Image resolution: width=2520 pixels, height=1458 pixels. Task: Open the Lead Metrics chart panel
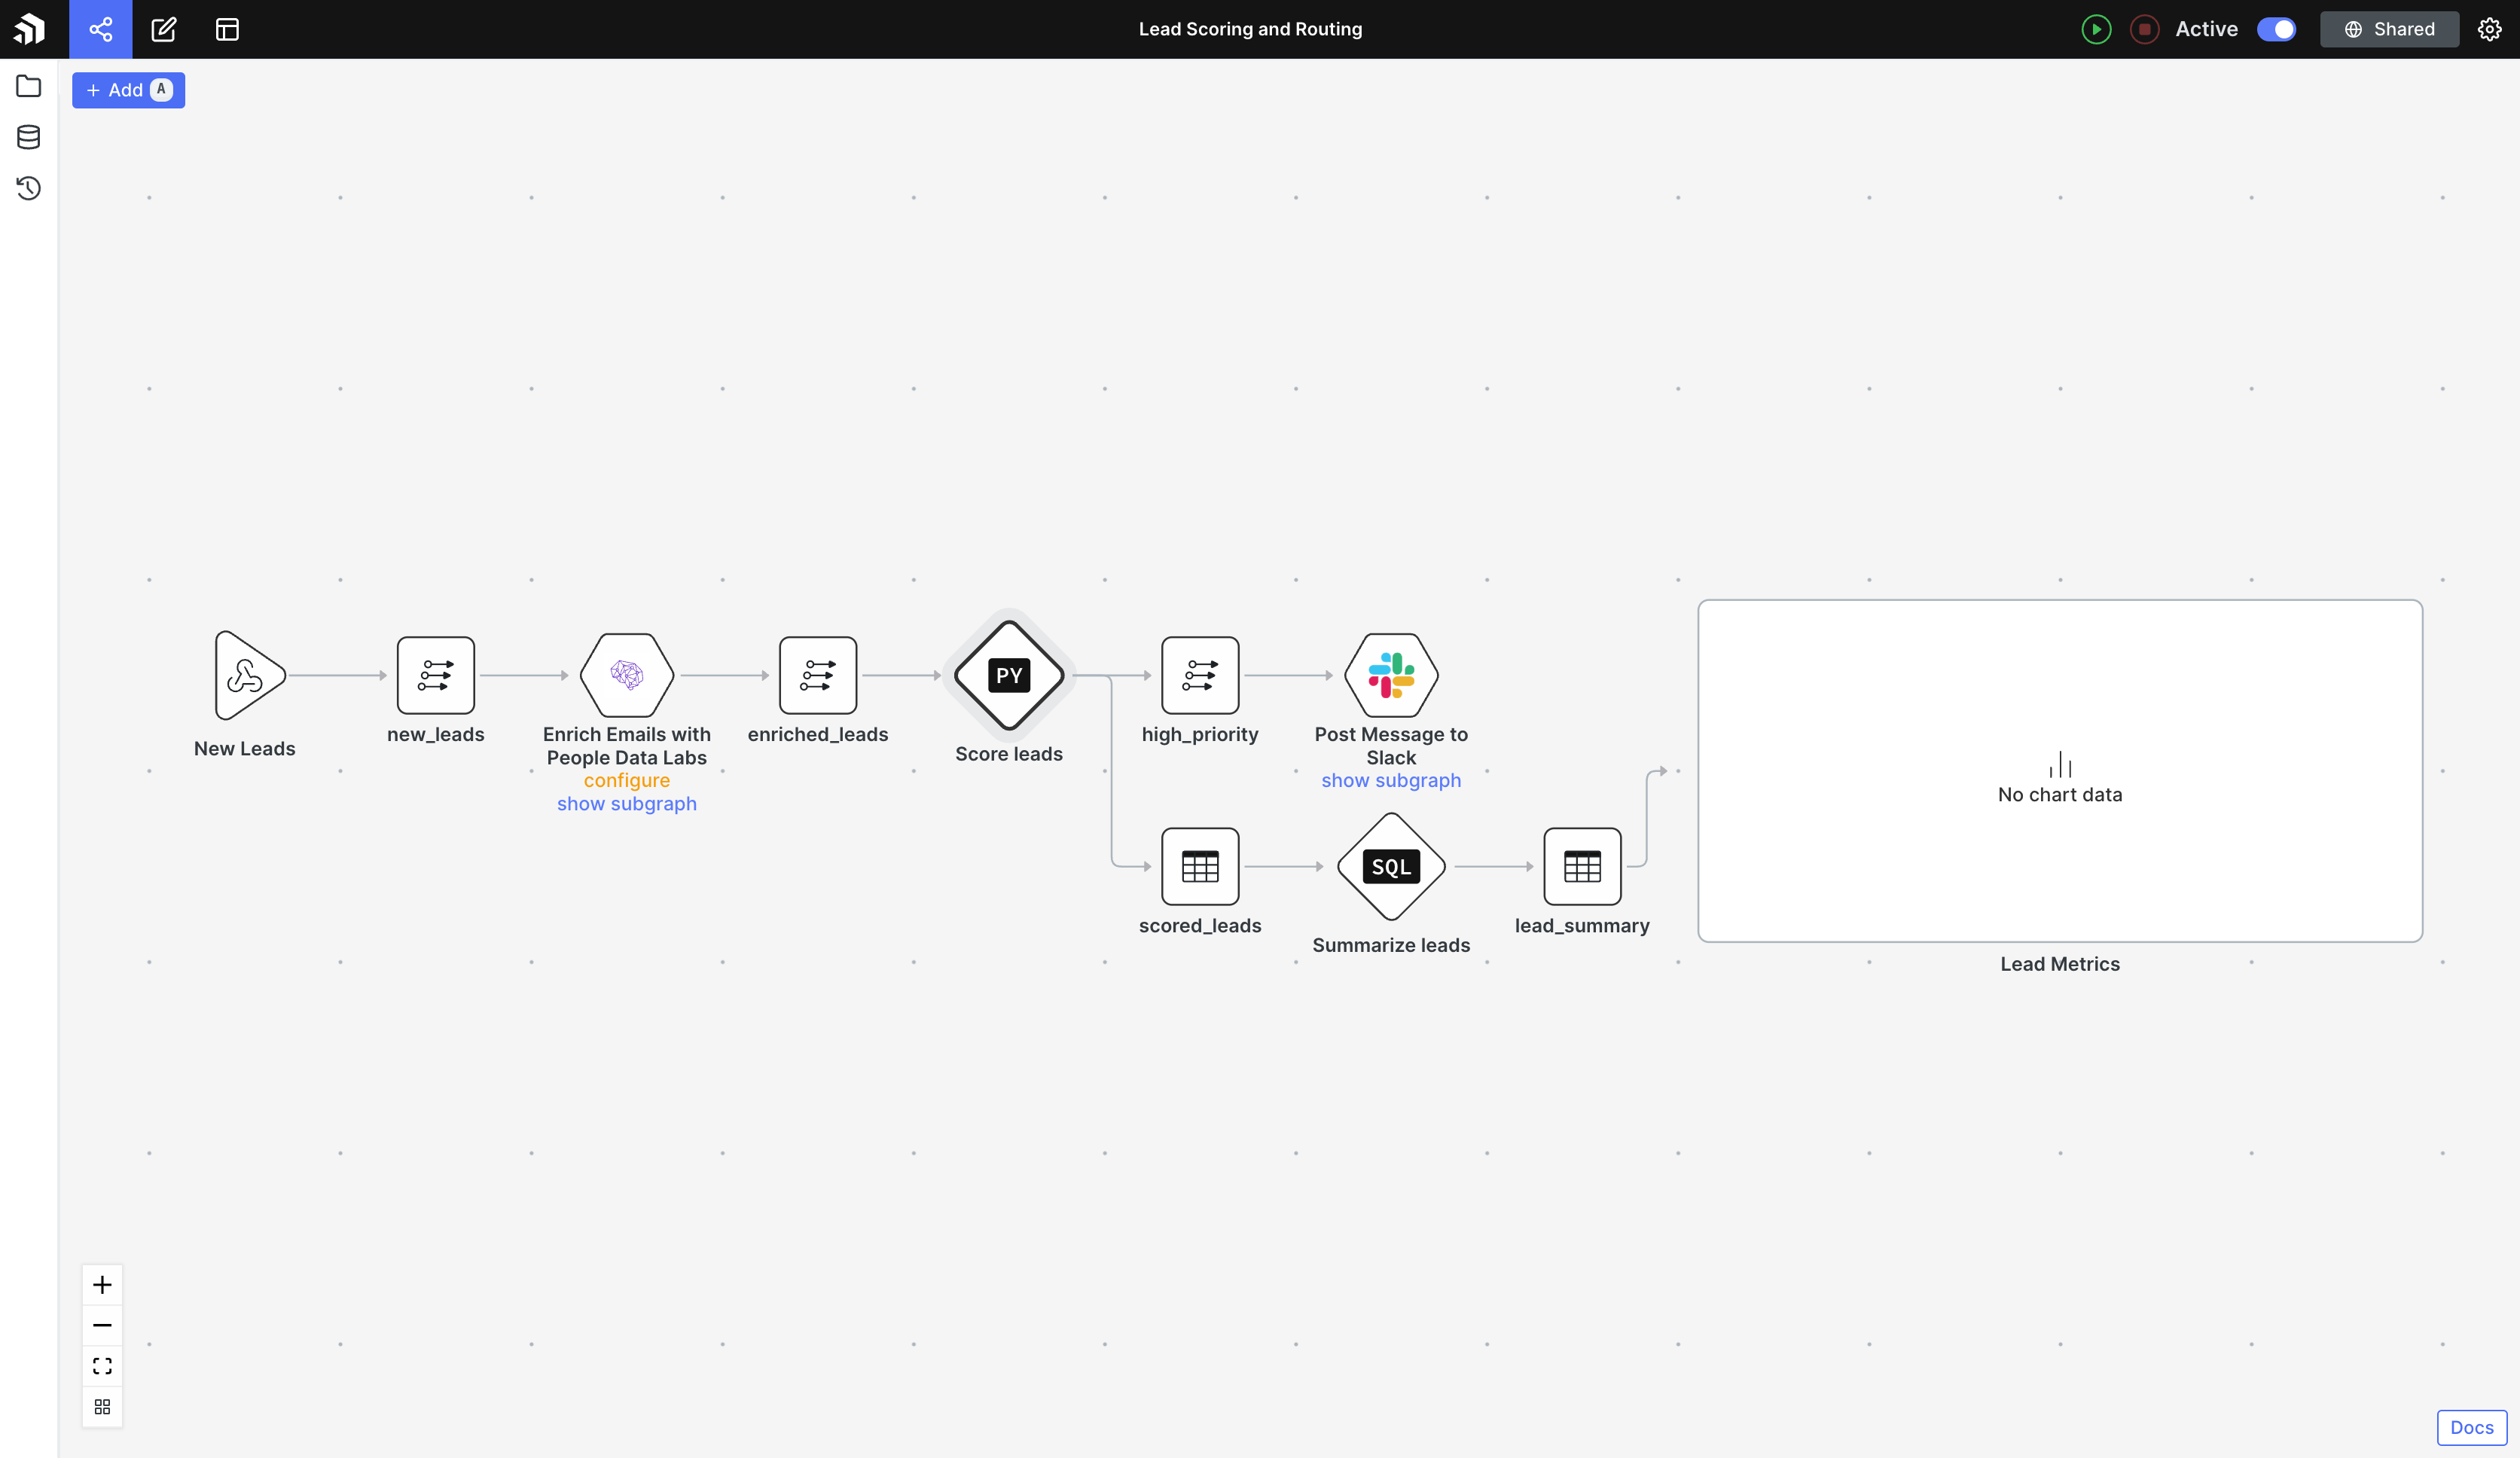coord(2059,770)
